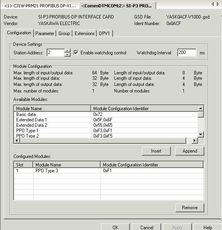Select the Basic data module row

point(106,114)
